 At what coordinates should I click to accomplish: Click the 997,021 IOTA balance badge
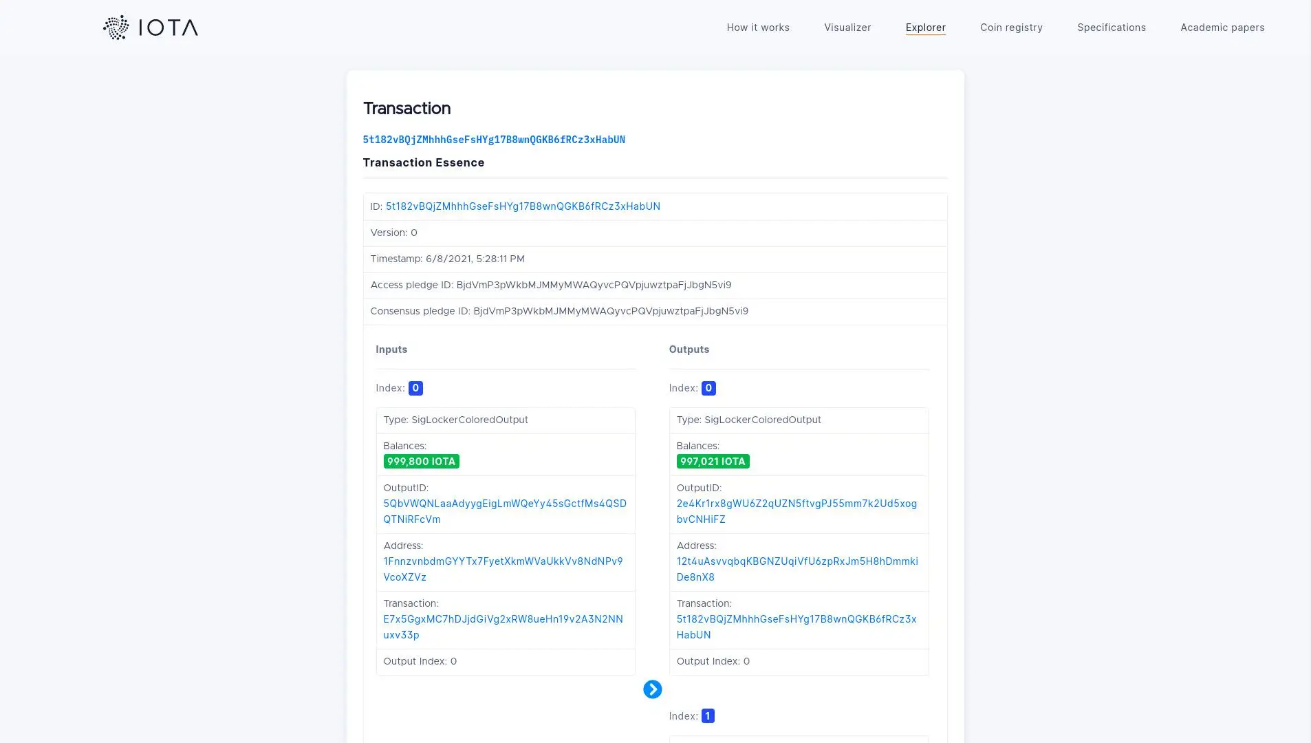713,462
